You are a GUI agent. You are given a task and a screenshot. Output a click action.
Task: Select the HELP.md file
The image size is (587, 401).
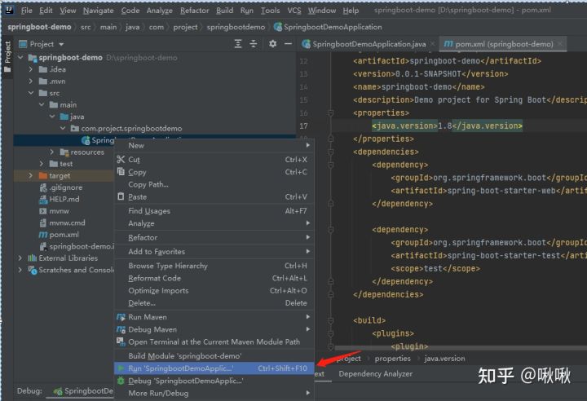[x=64, y=199]
